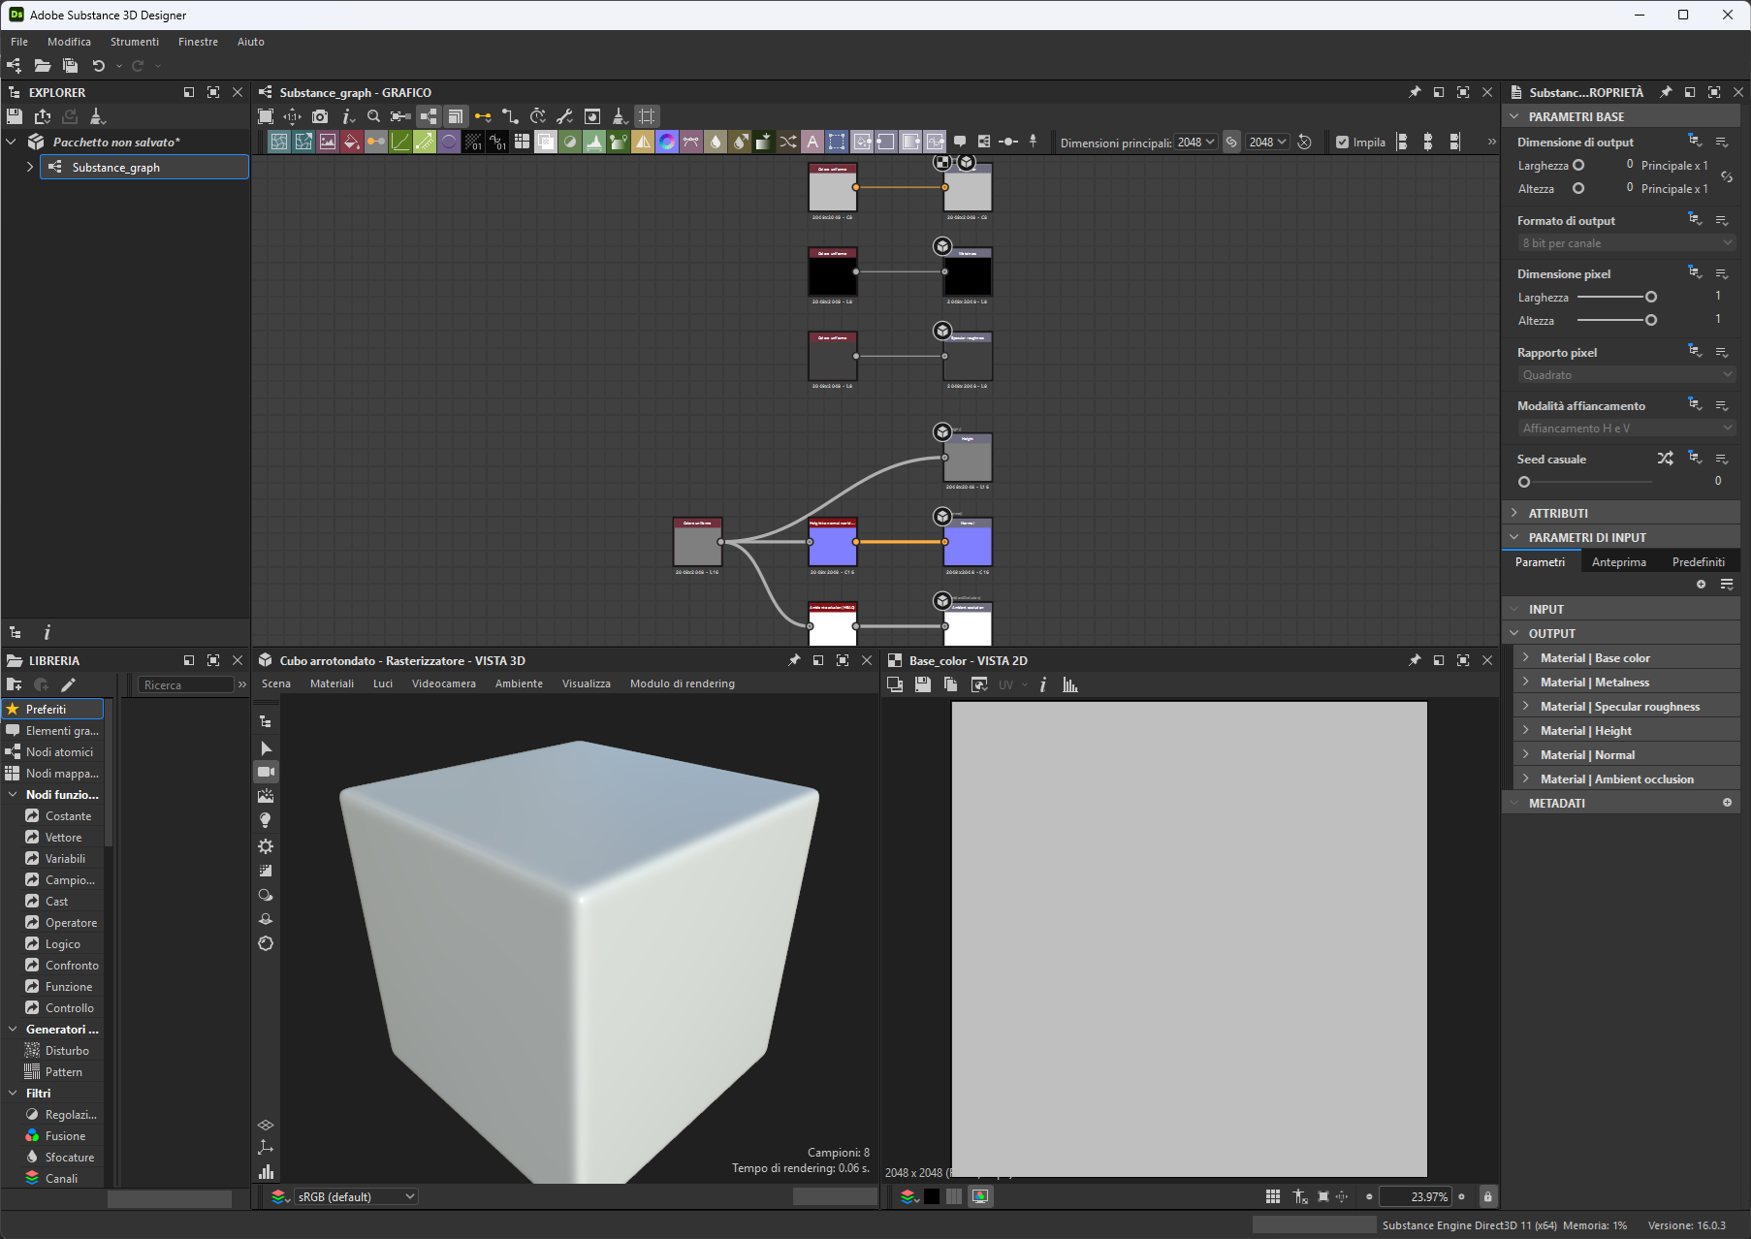Open the Finestre menu
Viewport: 1751px width, 1239px height.
click(x=198, y=42)
